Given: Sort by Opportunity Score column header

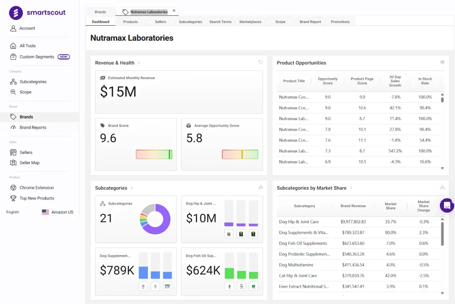Looking at the screenshot, I should [327, 81].
